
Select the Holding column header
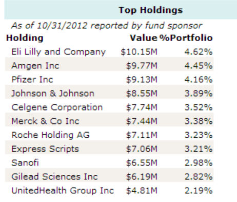(x=25, y=38)
